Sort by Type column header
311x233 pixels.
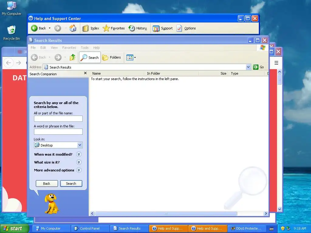247,73
